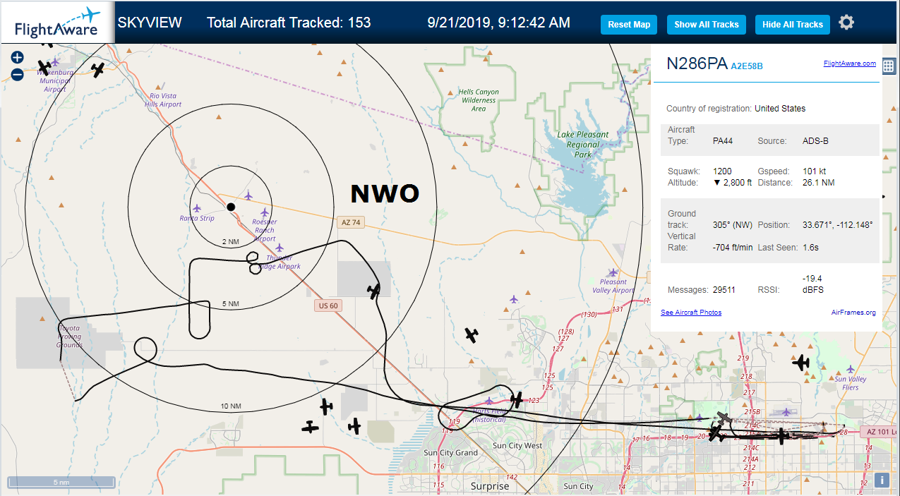Click the FlightAware logo
The height and width of the screenshot is (496, 900).
coord(57,23)
